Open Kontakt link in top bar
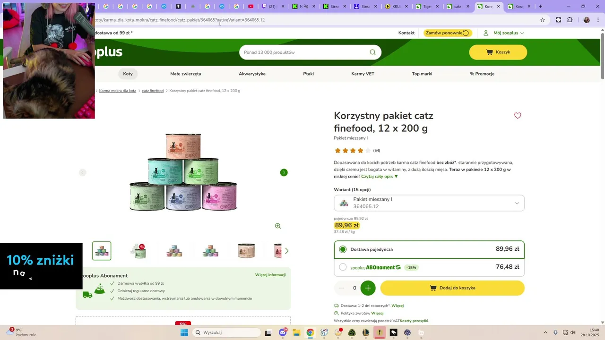The width and height of the screenshot is (605, 340). pyautogui.click(x=406, y=33)
